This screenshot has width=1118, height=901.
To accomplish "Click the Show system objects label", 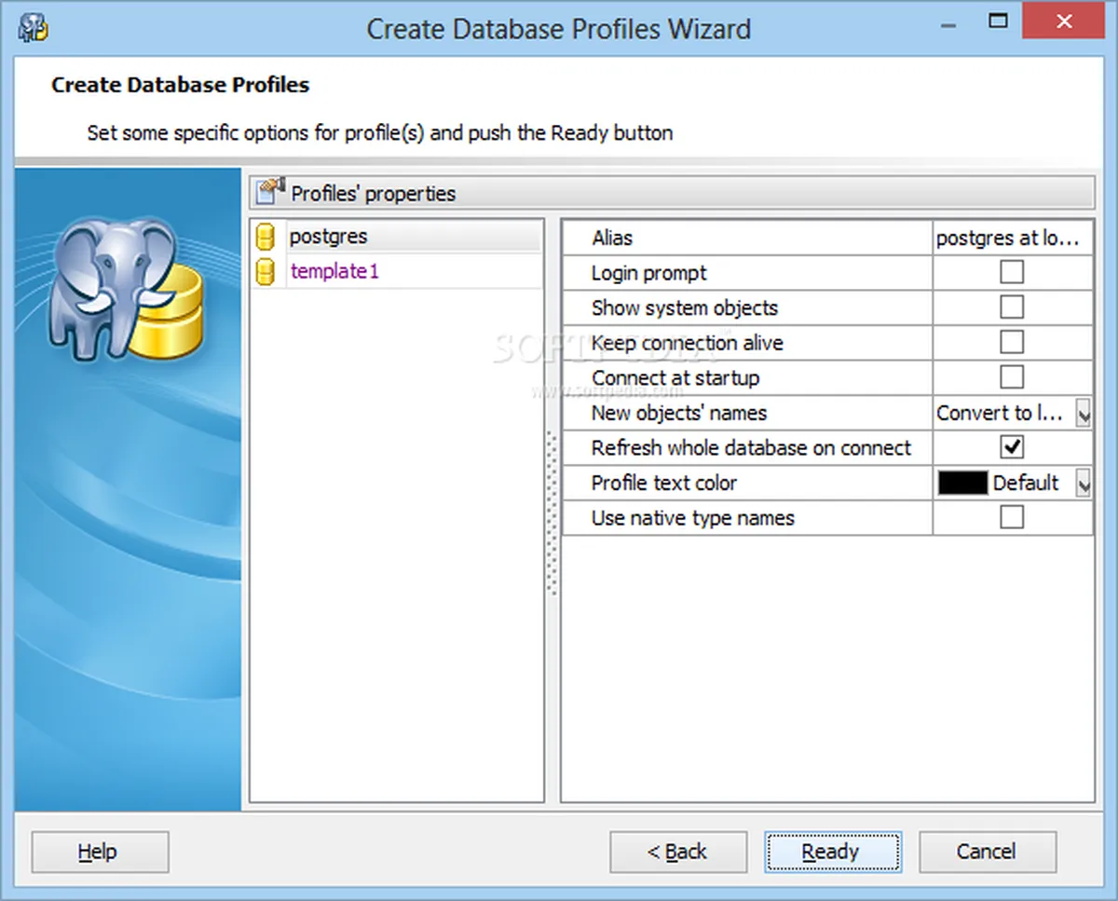I will [685, 308].
